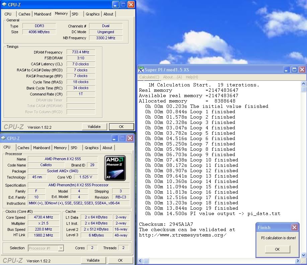Image resolution: width=307 pixels, height=265 pixels.
Task: Switch to Mainboard tab in bottom CPU-Z
Action: [x=42, y=148]
